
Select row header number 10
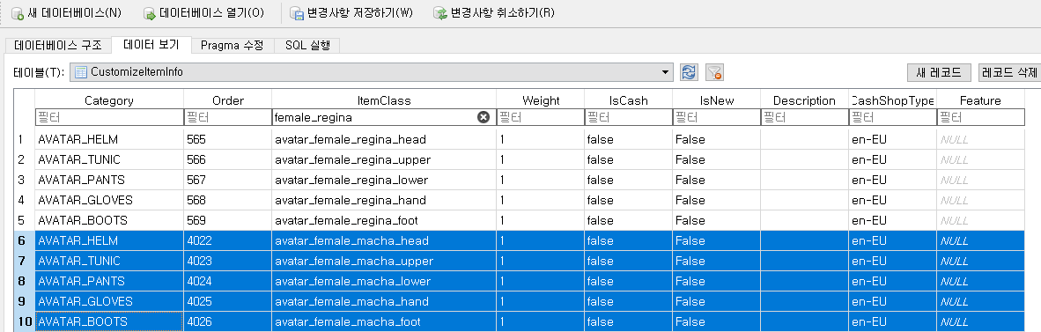(24, 321)
